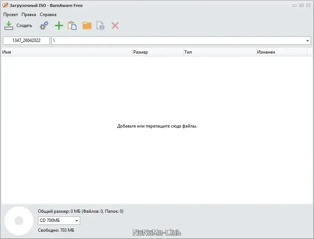The image size is (314, 239).
Task: Open the boot options gears icon
Action: coord(44,26)
